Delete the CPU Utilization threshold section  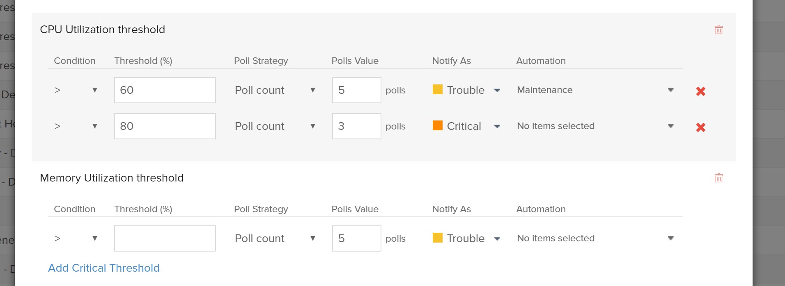(x=718, y=30)
